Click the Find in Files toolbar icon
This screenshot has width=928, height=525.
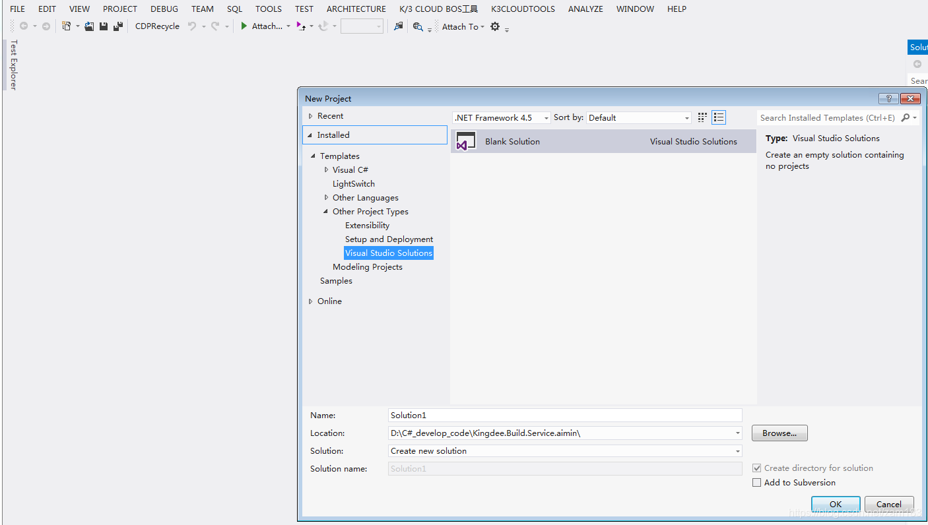click(417, 26)
